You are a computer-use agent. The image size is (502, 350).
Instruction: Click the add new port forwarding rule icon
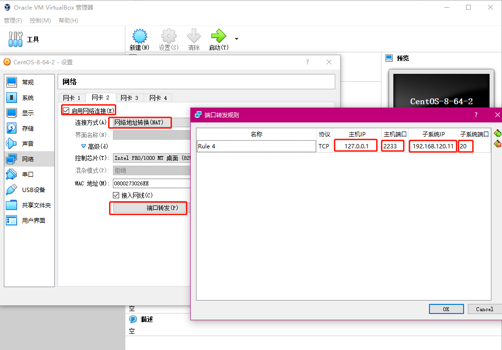pos(498,133)
